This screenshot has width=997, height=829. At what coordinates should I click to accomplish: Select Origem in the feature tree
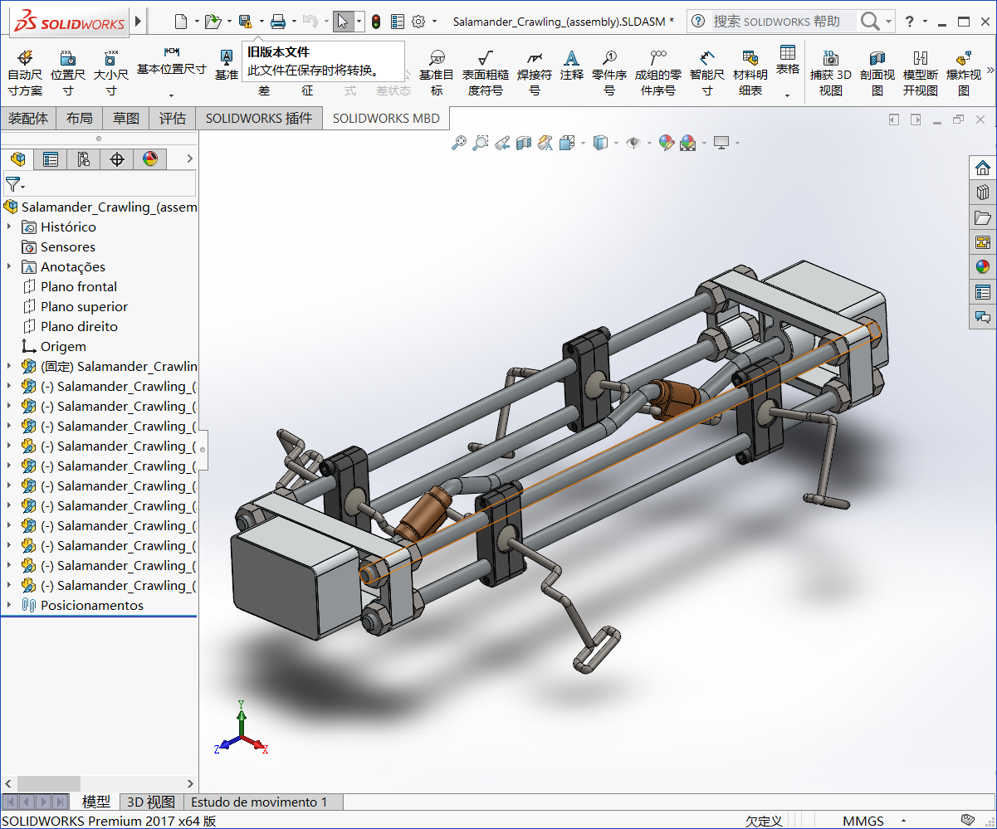click(x=63, y=346)
